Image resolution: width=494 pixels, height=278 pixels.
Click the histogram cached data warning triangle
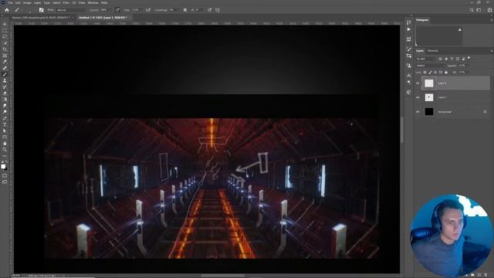[460, 29]
